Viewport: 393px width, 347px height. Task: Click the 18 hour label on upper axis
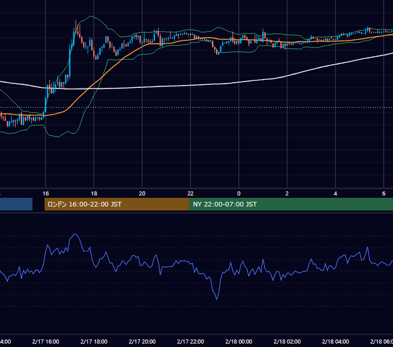tap(94, 194)
